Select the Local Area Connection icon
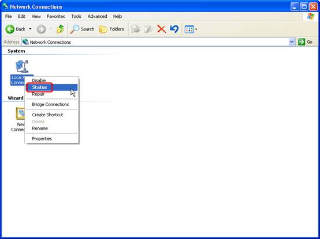 pyautogui.click(x=22, y=66)
